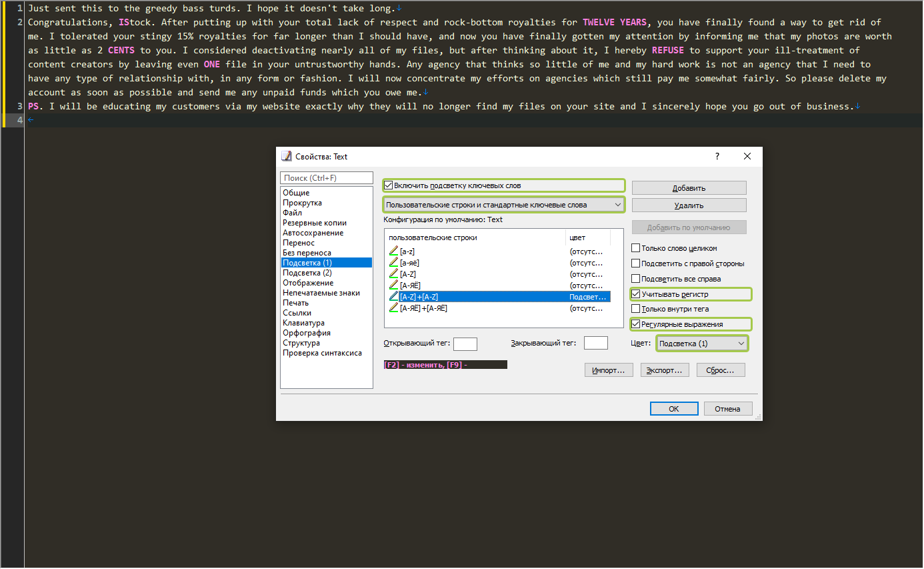Select Подсветка (2) category
924x569 pixels.
tap(326, 273)
